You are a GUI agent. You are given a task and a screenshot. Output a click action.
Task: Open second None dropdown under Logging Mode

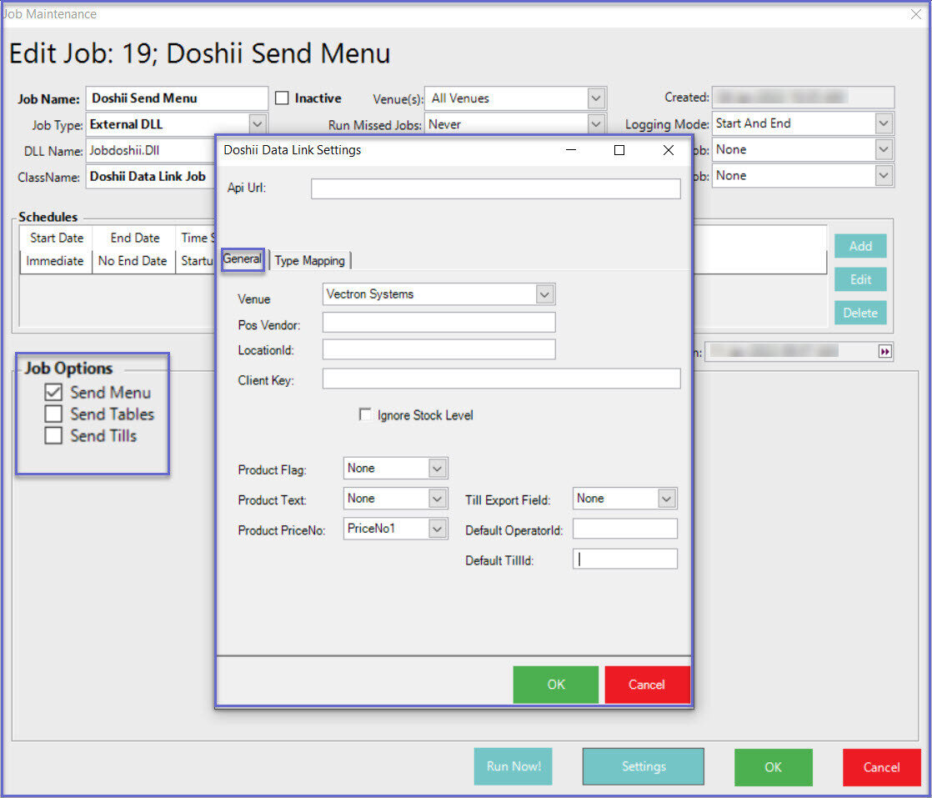tap(884, 176)
